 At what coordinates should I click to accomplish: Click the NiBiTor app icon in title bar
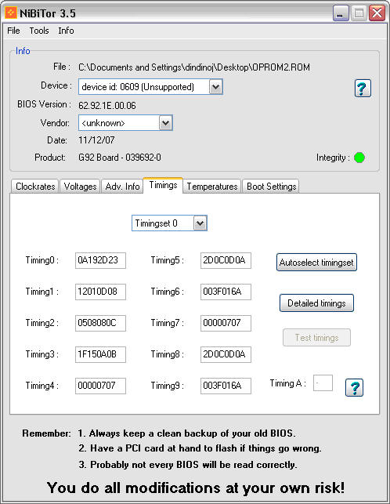tap(11, 13)
